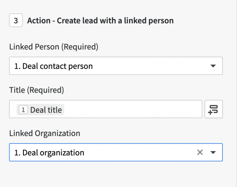Click the "Title (Required)" field label

[x=36, y=90]
